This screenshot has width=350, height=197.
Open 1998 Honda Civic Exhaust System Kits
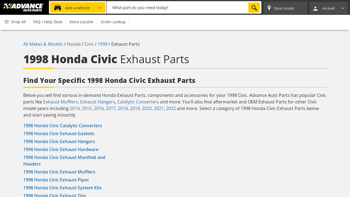(x=63, y=188)
